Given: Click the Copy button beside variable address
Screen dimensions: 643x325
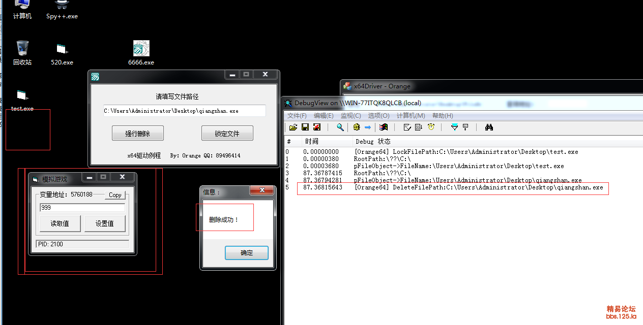Looking at the screenshot, I should (115, 195).
